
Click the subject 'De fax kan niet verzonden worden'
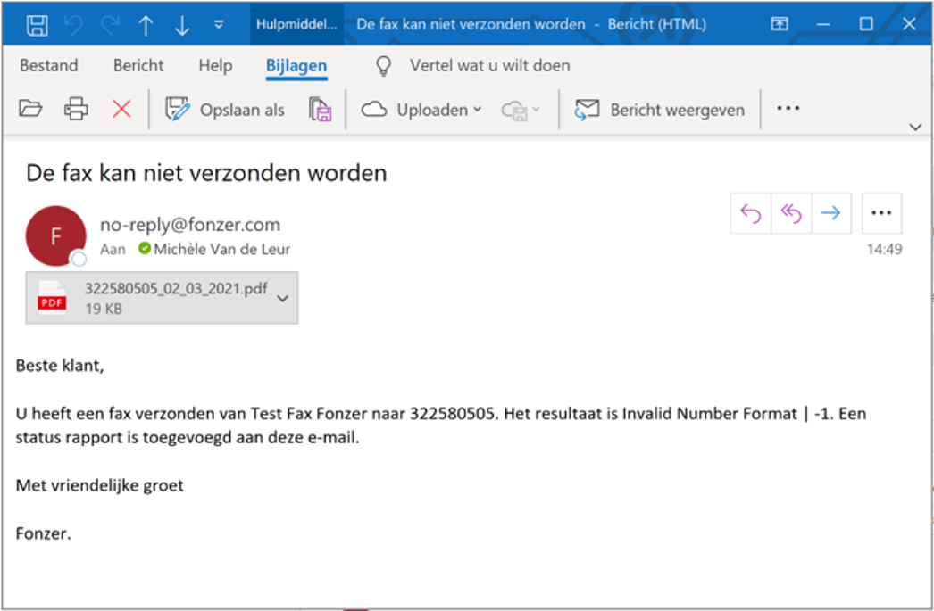coord(206,173)
